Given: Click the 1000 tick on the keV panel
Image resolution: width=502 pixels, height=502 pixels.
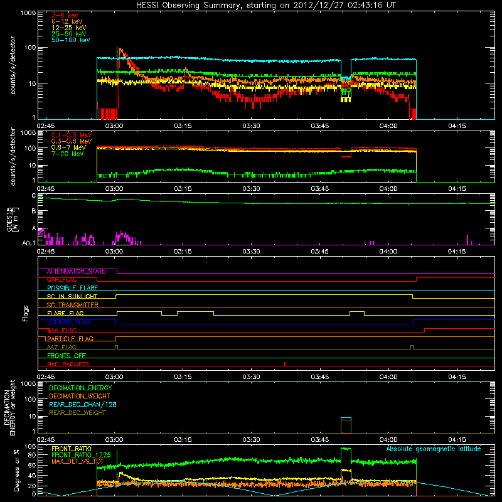Looking at the screenshot, I should click(28, 13).
